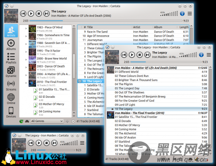The image size is (216, 166).
Task: Stop playback in the front window
Action: 139,55
